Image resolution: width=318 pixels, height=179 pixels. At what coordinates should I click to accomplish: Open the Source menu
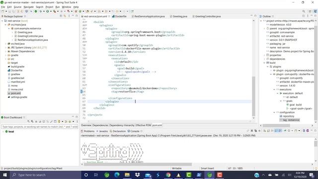[17, 7]
